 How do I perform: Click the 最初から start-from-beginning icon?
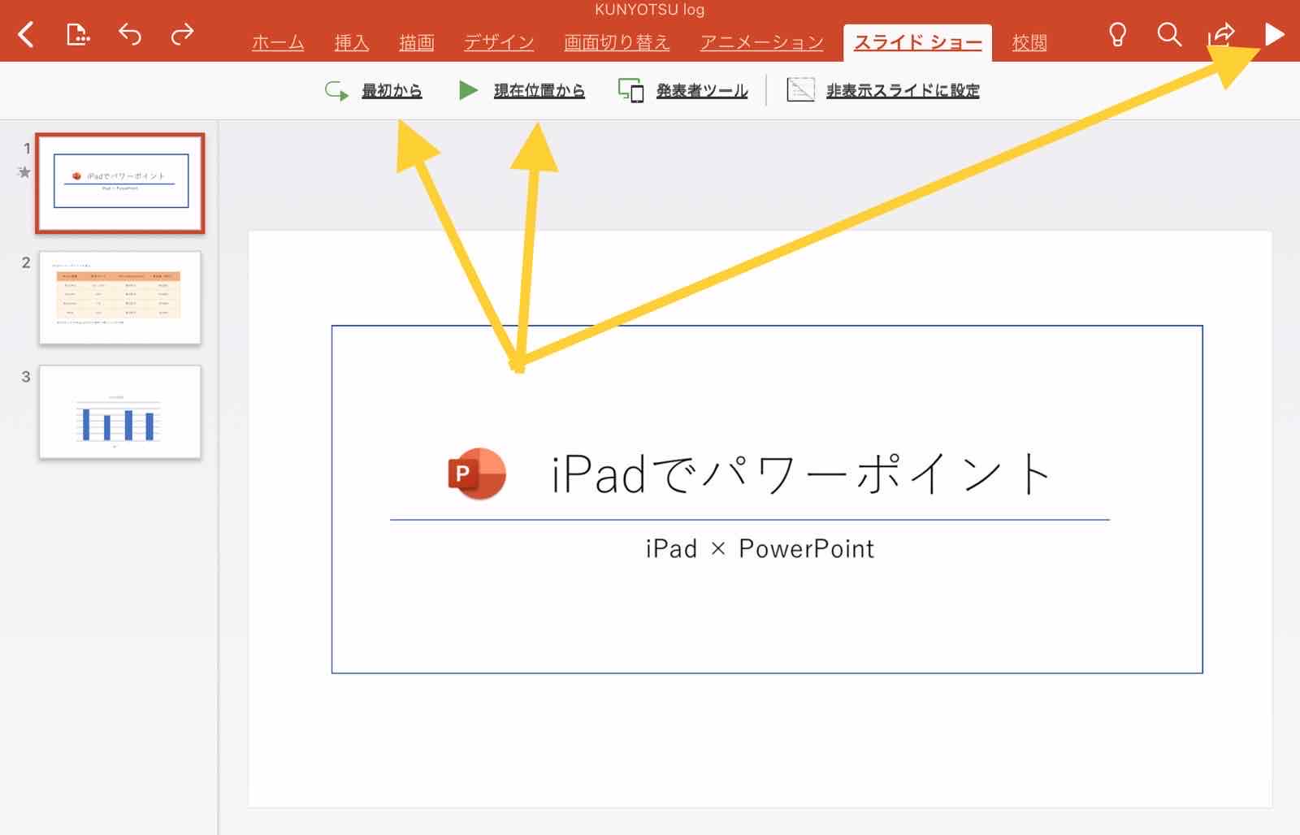336,90
